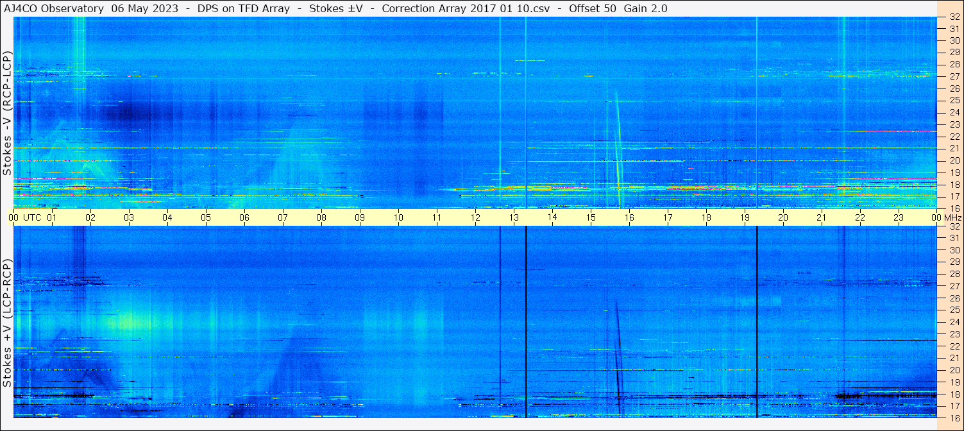The image size is (964, 431).
Task: Pick the 18 hour tick on time axis
Action: point(706,217)
